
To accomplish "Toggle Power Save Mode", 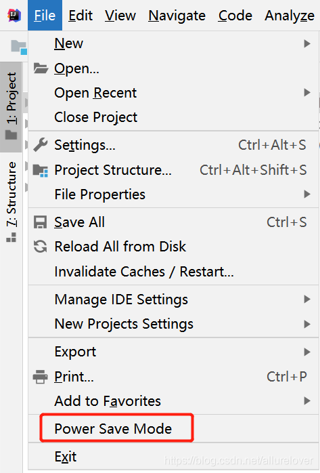I will [113, 429].
